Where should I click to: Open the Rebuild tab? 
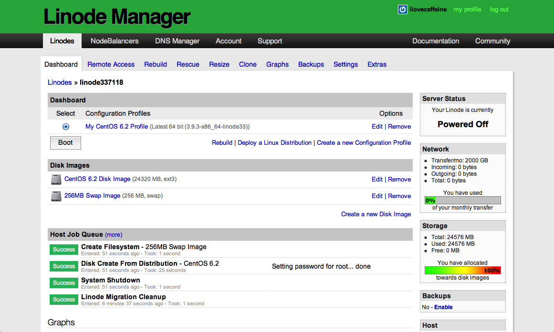(x=156, y=64)
